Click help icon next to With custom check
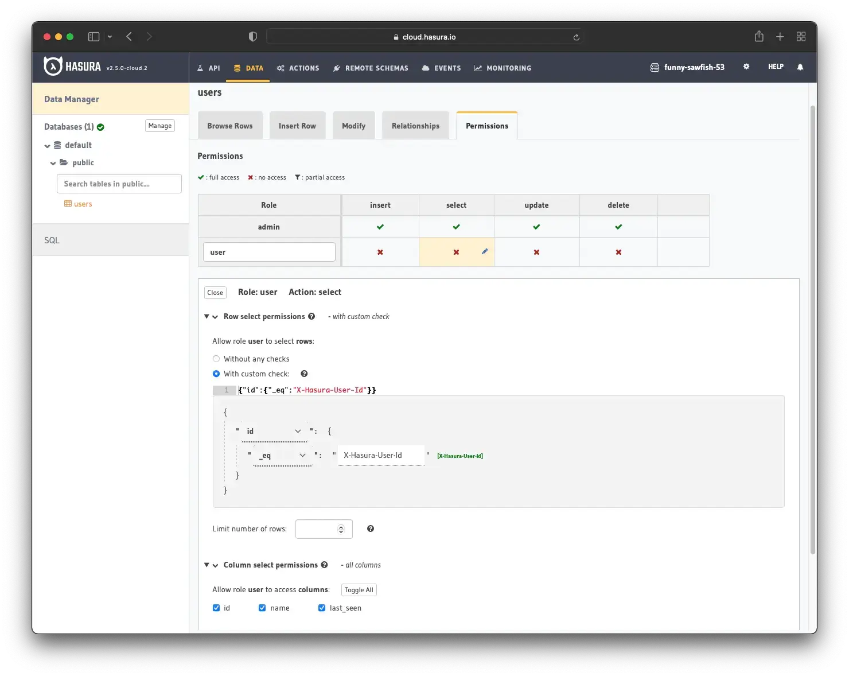 (304, 374)
